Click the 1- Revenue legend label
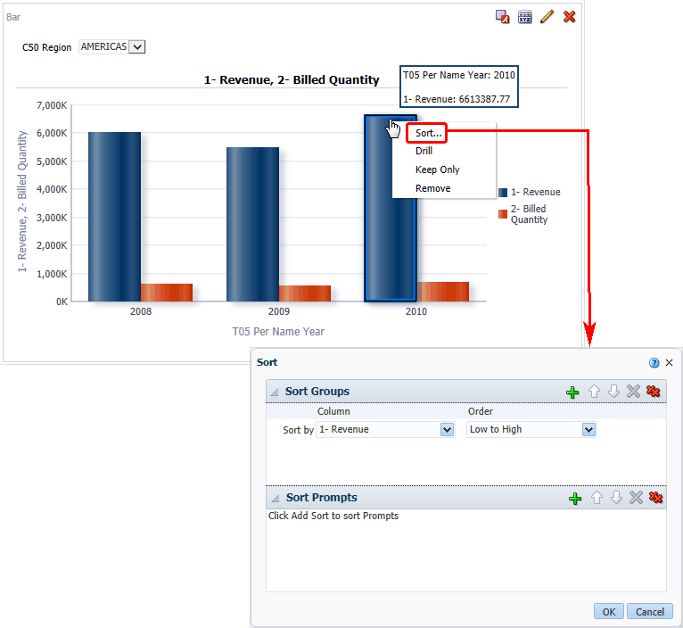Image resolution: width=683 pixels, height=628 pixels. tap(535, 192)
